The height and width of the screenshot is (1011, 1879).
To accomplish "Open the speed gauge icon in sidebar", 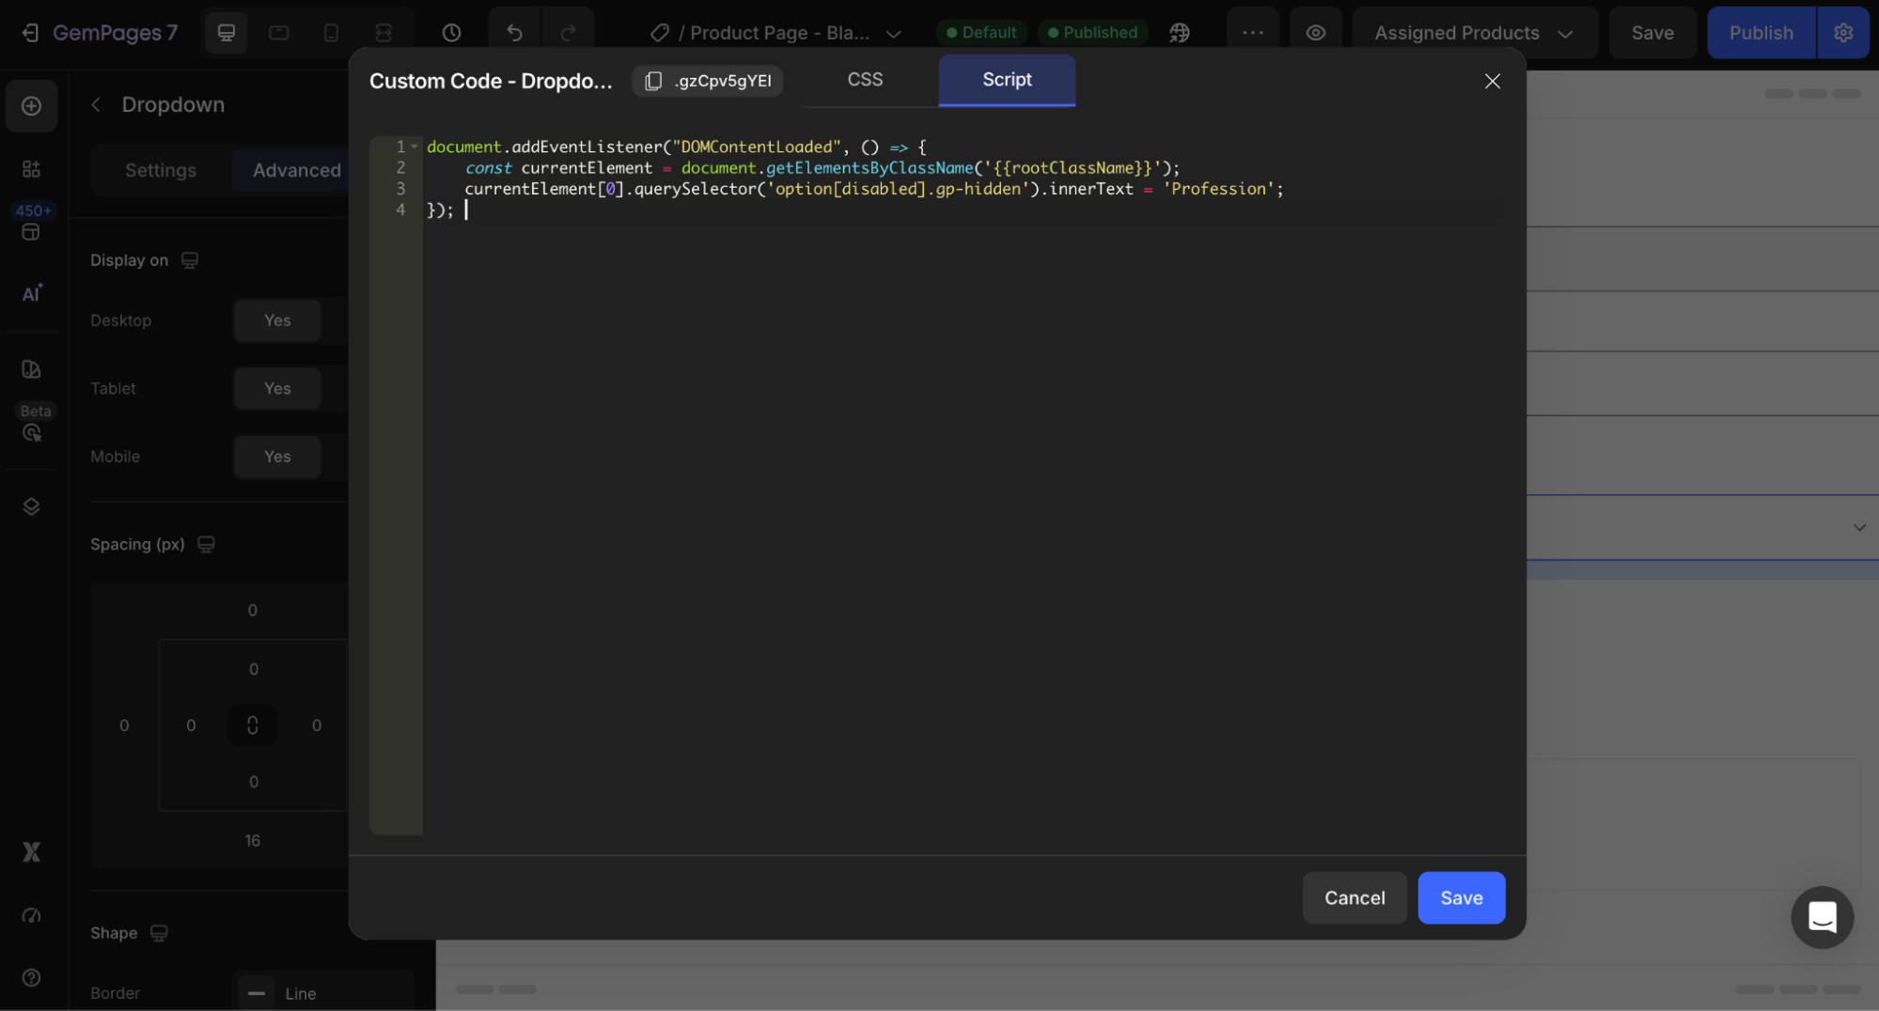I will click(x=31, y=916).
